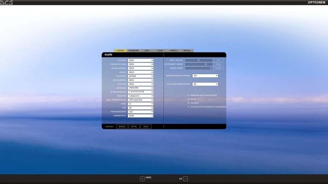Open the TERRAINTEXTUREN dropdown
This screenshot has width=328, height=184.
(x=141, y=64)
